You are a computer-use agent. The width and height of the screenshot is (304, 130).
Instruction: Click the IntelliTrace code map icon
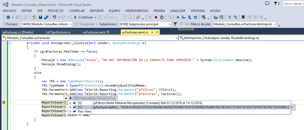click(203, 17)
